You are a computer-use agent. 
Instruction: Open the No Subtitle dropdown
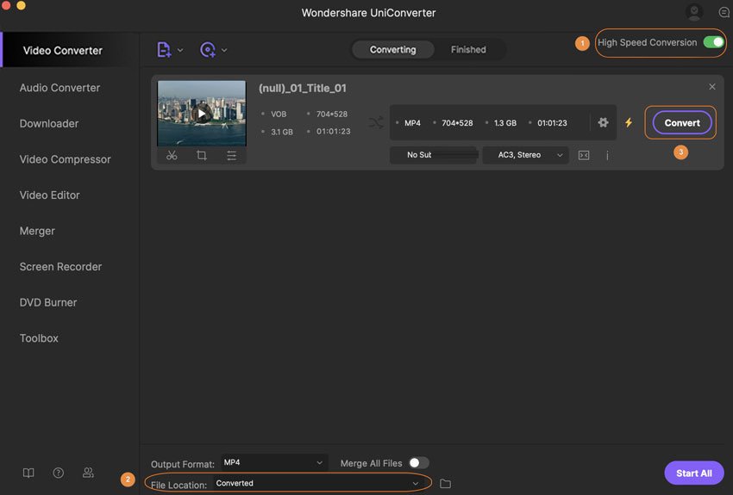click(x=434, y=155)
